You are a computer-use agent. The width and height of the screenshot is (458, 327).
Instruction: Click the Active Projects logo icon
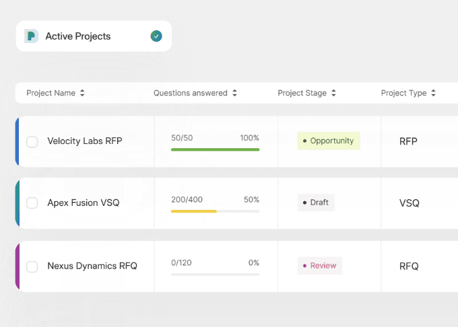(x=31, y=36)
